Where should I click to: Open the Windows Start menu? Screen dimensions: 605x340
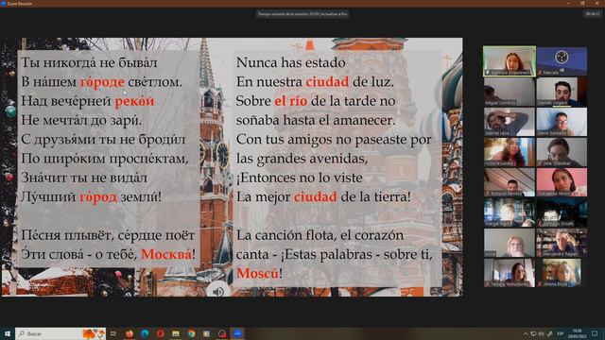click(7, 333)
